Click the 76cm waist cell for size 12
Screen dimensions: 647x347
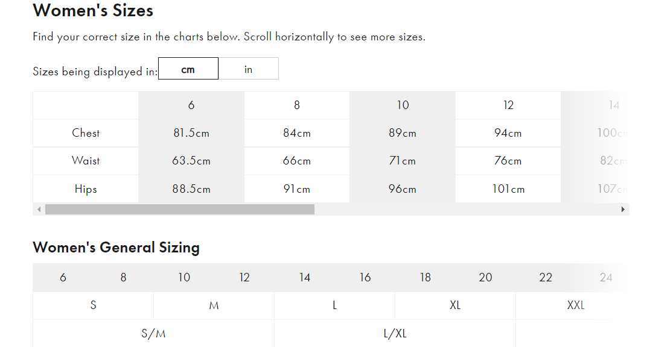tap(508, 160)
